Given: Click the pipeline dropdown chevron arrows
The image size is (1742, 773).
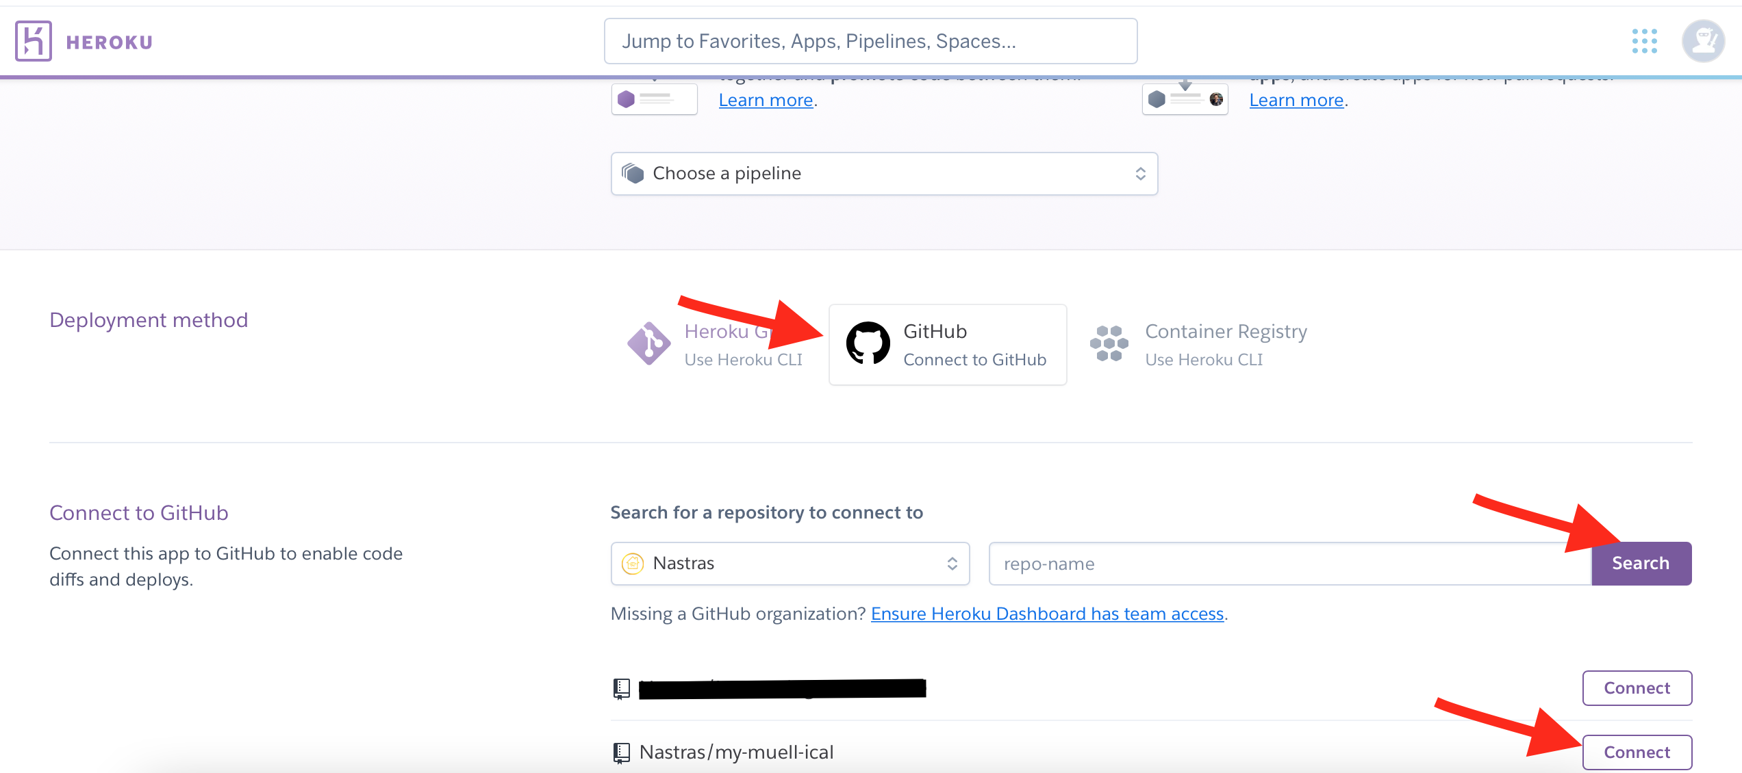Looking at the screenshot, I should [x=1140, y=174].
